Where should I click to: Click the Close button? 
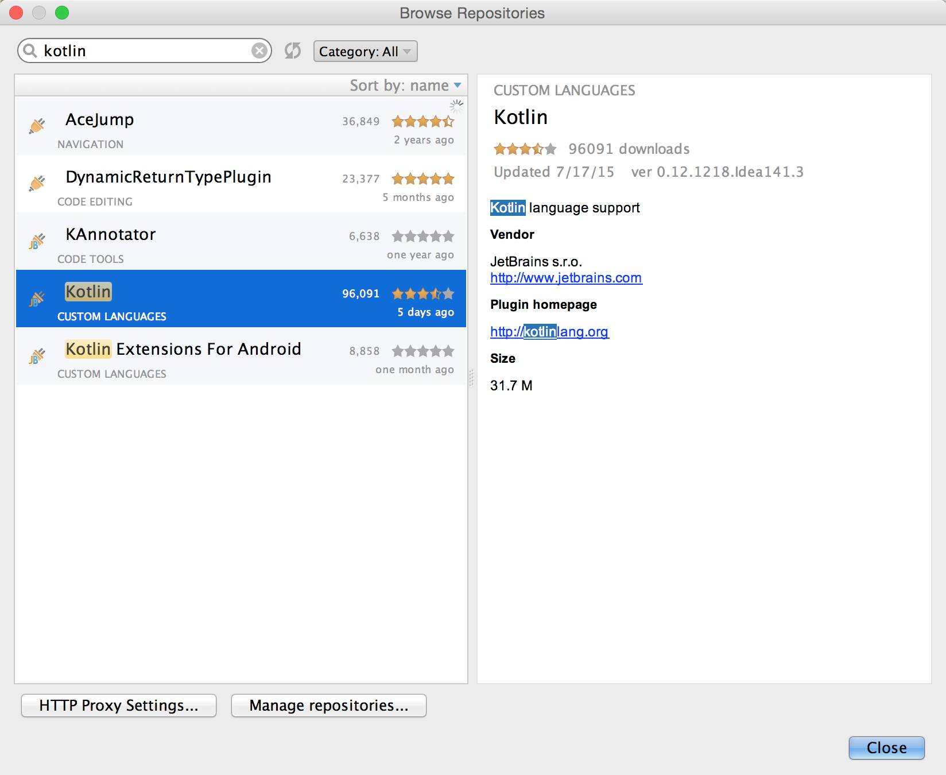click(x=887, y=748)
